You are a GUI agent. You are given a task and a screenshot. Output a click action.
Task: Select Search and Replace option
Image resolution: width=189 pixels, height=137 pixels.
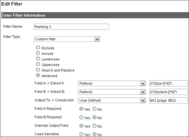38,70
